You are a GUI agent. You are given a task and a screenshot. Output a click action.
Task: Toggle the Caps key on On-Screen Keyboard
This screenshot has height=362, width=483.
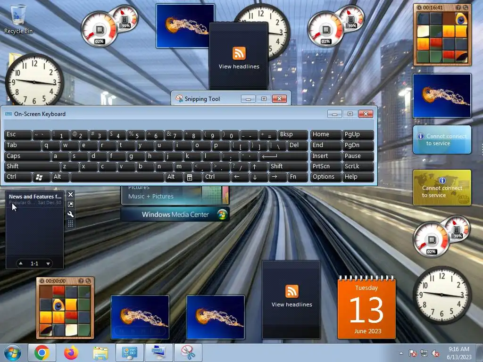pyautogui.click(x=27, y=156)
